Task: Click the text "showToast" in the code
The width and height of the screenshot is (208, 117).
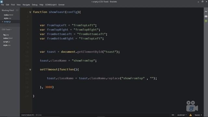Action: click(57, 12)
